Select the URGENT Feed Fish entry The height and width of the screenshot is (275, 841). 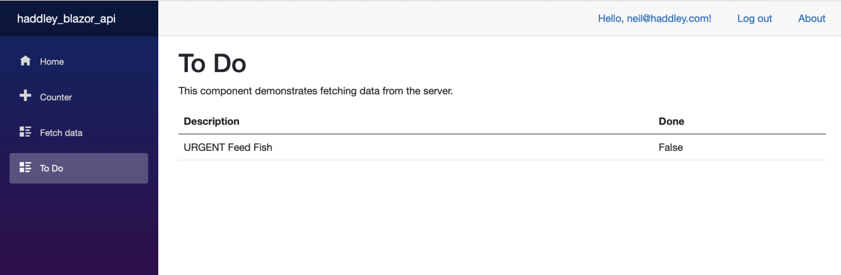[x=228, y=147]
